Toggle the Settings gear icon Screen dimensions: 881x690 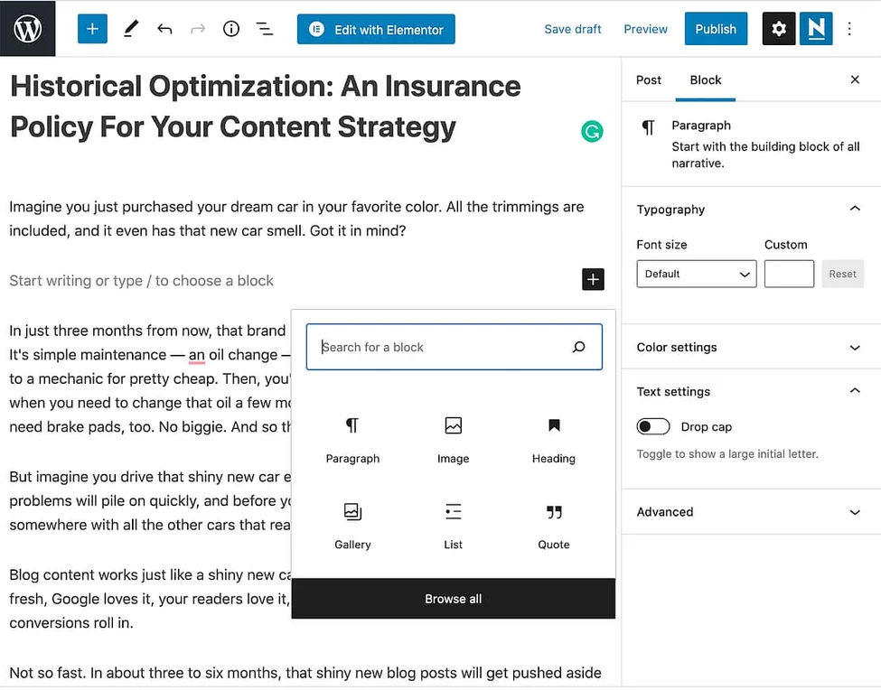779,29
